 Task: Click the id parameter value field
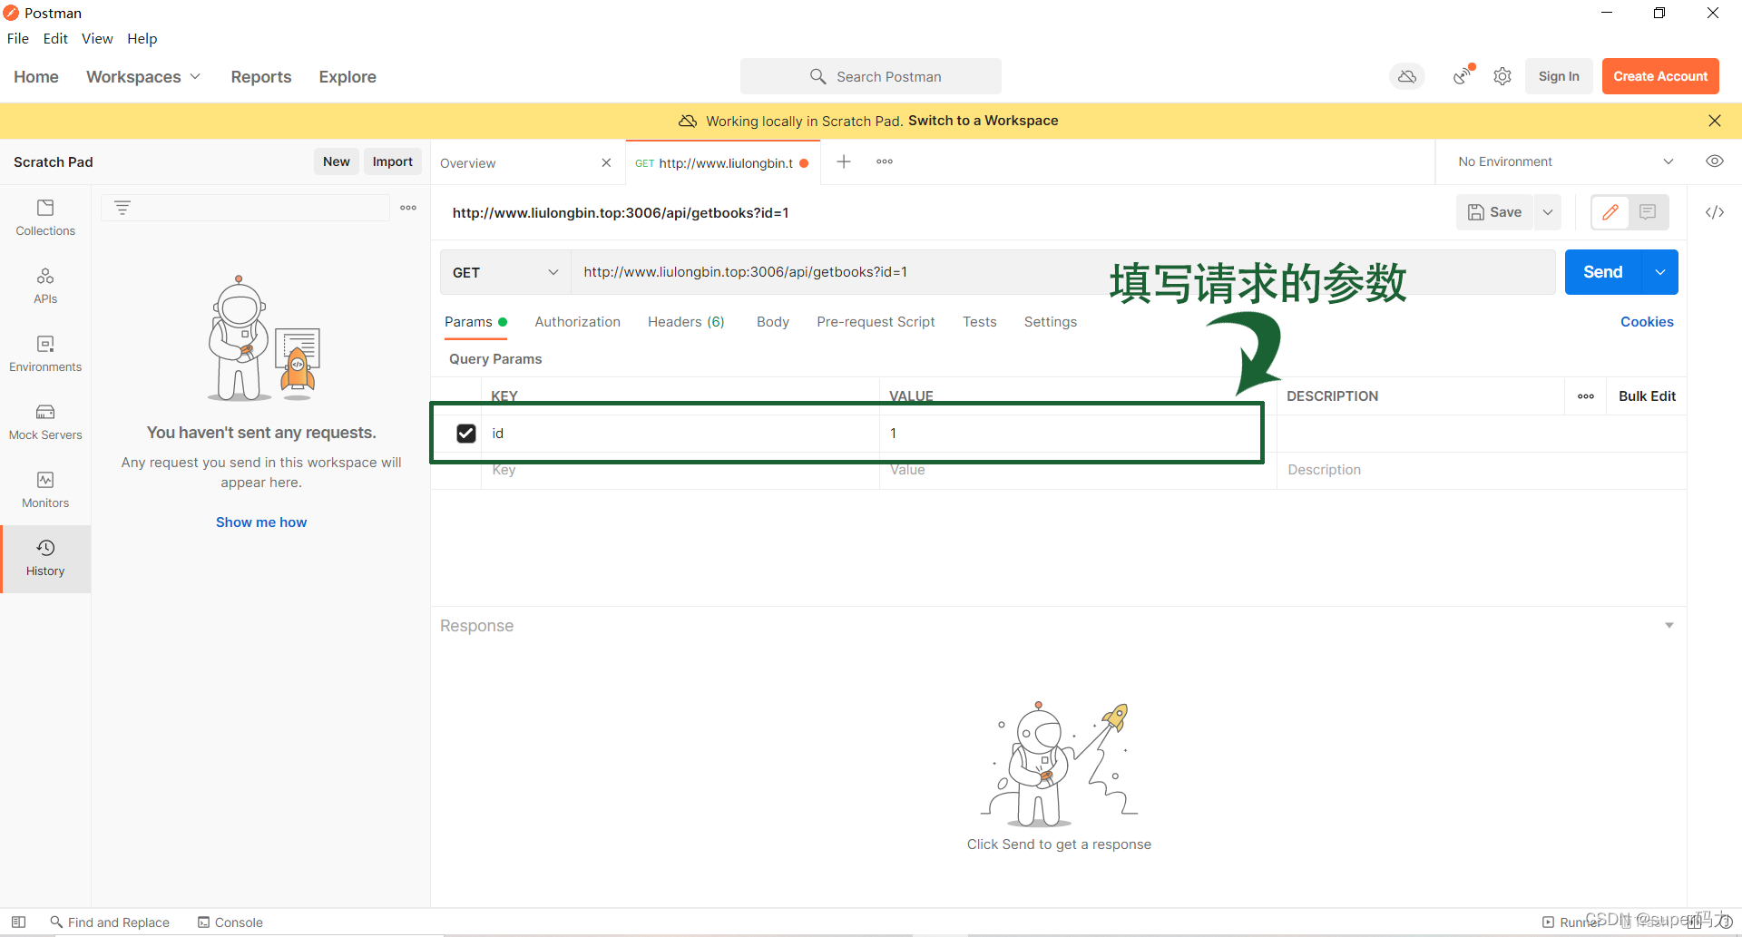(x=1078, y=434)
